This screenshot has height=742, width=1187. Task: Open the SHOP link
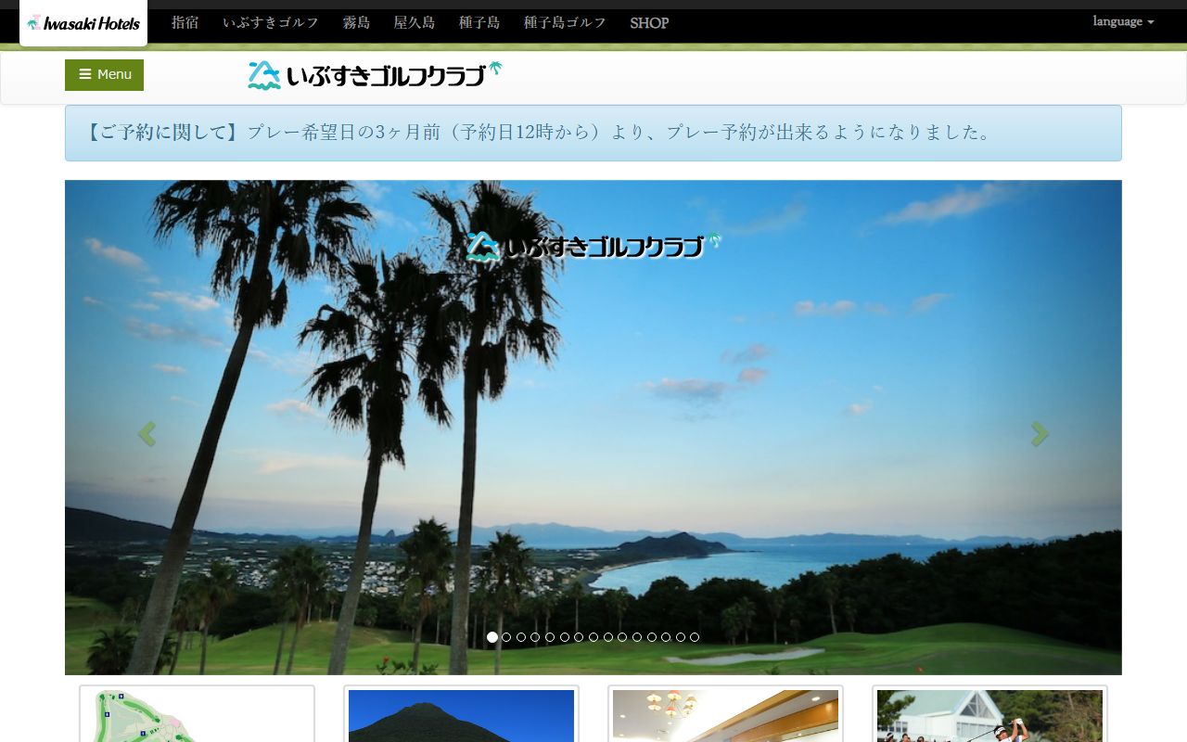[649, 22]
